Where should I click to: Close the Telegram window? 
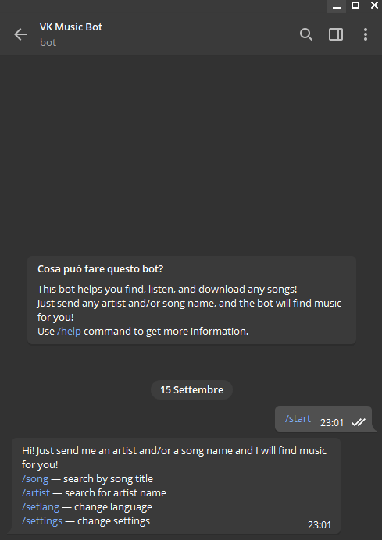click(x=374, y=5)
